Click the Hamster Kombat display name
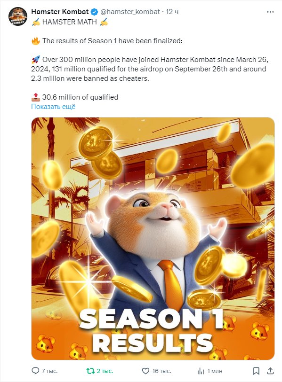This screenshot has width=282, height=382. pyautogui.click(x=60, y=11)
